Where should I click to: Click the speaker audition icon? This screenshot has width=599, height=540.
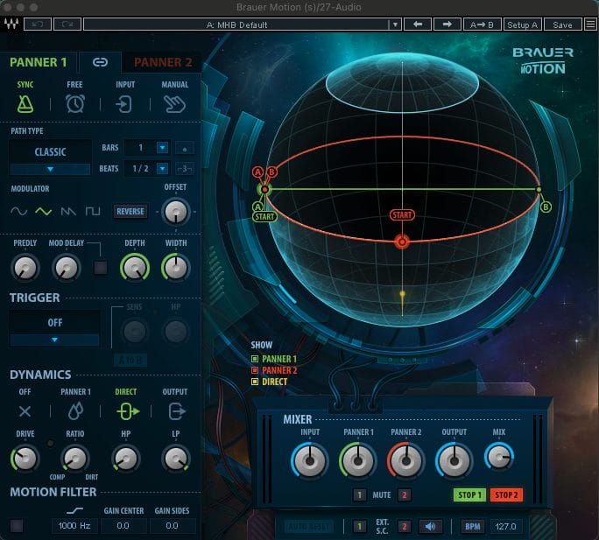click(x=430, y=526)
